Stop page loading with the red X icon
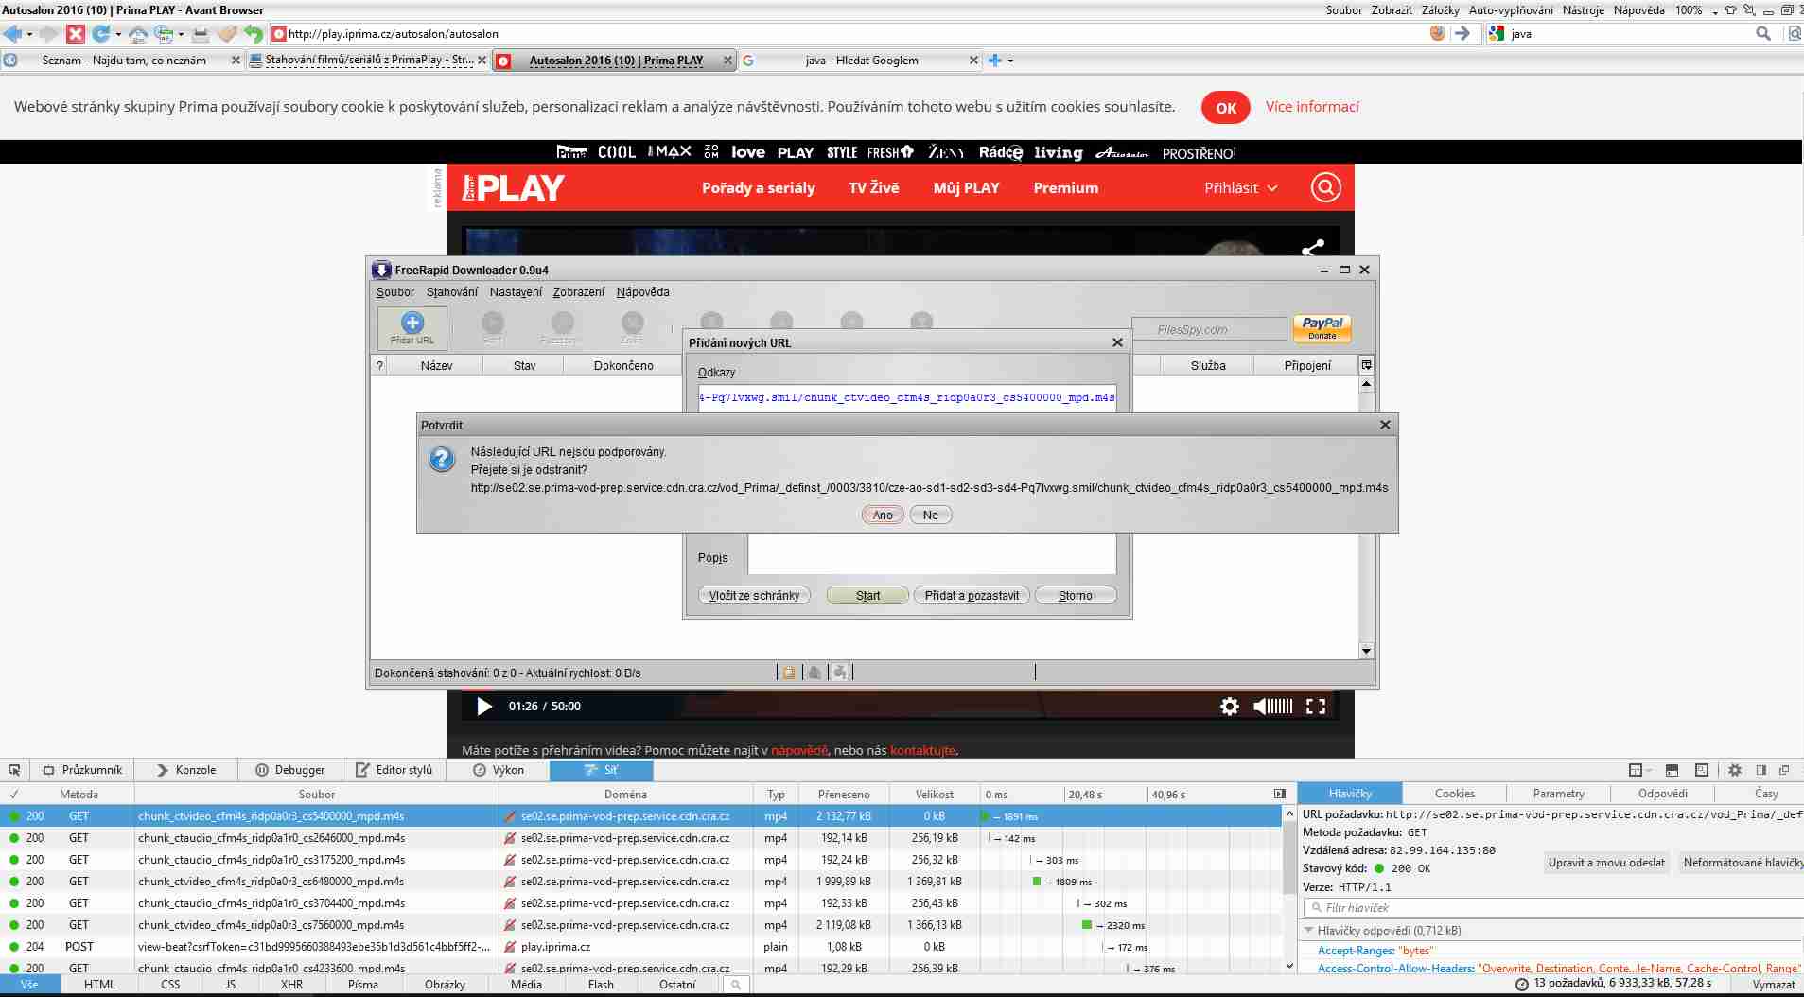The width and height of the screenshot is (1804, 997). pyautogui.click(x=76, y=34)
